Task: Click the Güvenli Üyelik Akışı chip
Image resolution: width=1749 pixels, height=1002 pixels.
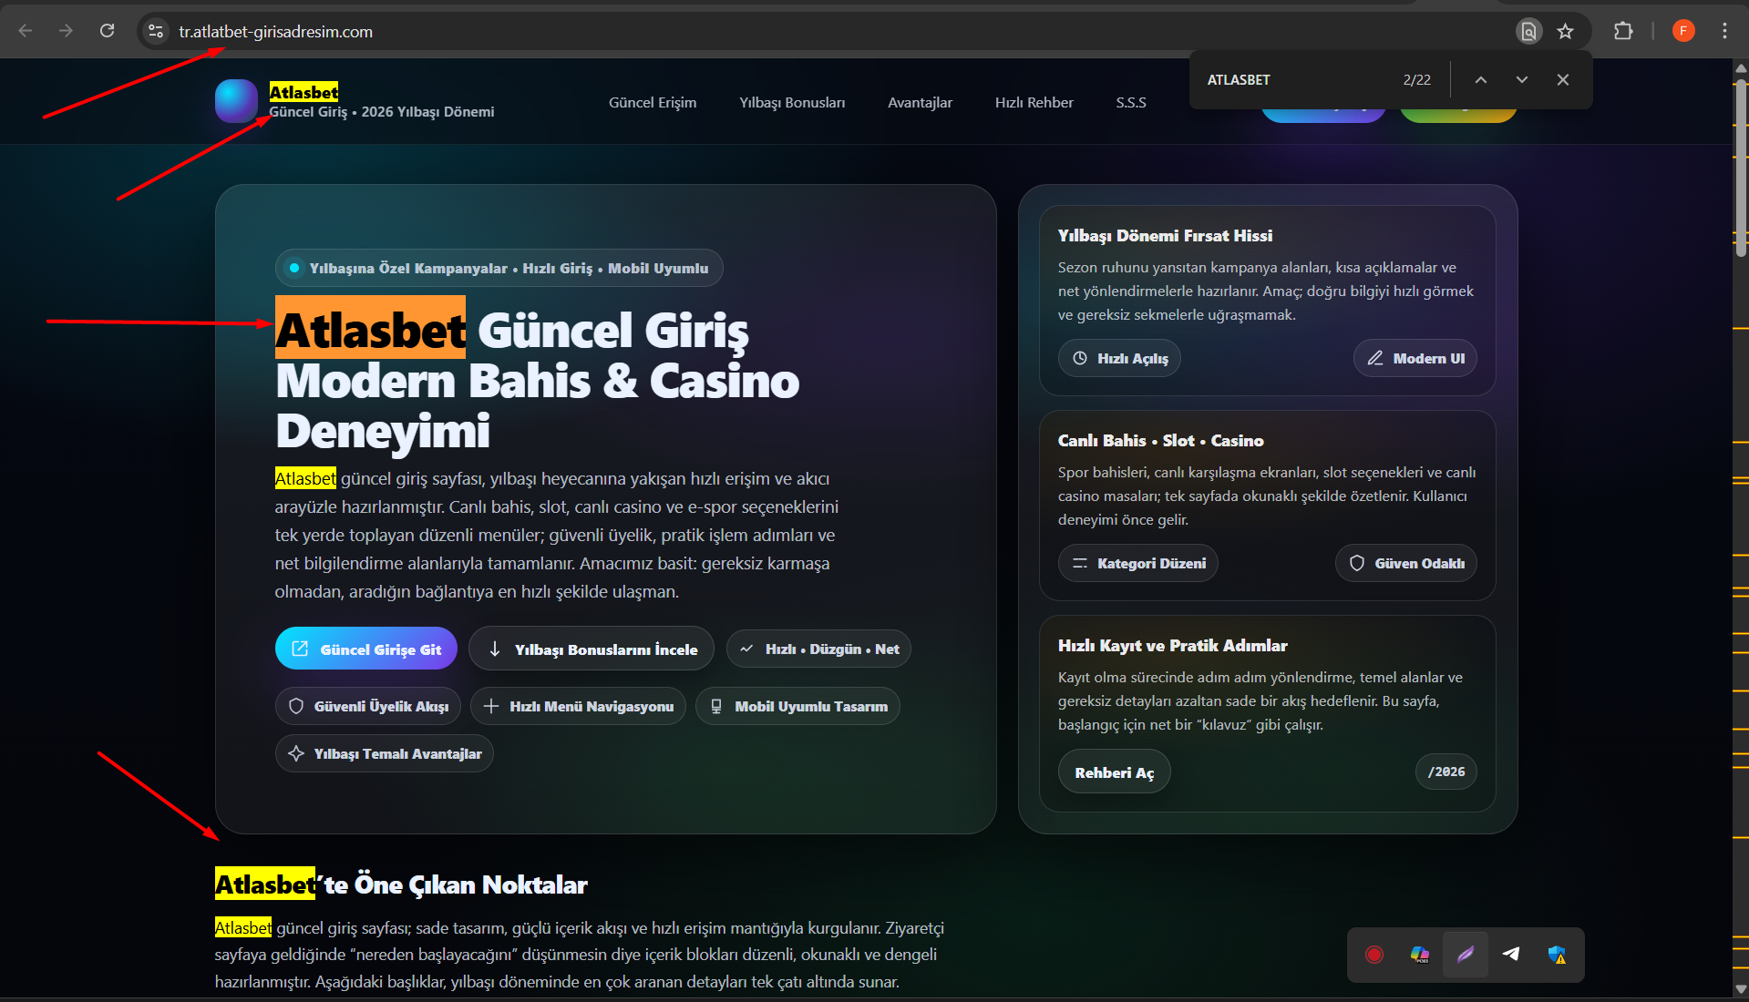Action: [368, 706]
